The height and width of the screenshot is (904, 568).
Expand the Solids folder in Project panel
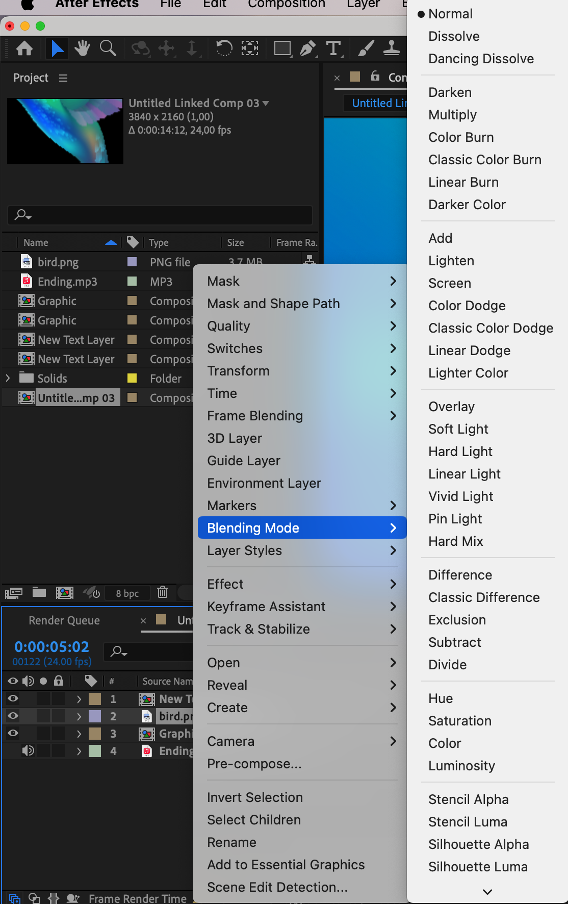coord(8,379)
